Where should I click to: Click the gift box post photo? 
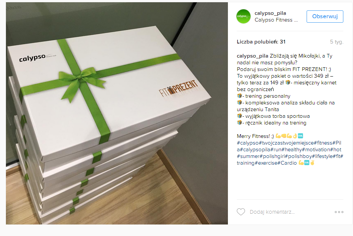117,113
